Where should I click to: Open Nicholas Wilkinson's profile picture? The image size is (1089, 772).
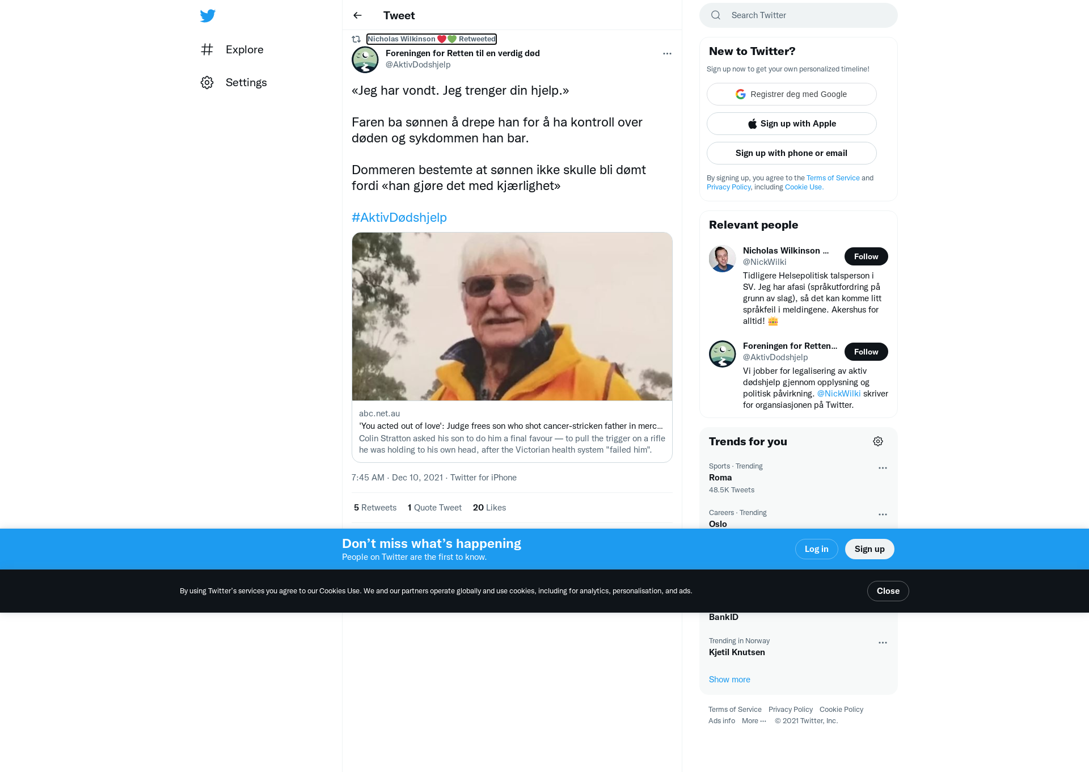(x=723, y=259)
